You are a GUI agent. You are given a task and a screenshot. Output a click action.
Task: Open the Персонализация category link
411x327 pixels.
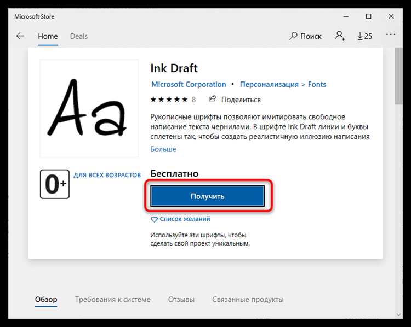click(269, 84)
